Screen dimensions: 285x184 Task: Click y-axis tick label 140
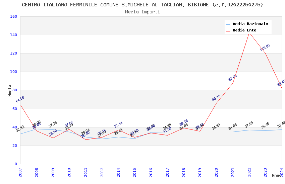pyautogui.click(x=14, y=35)
